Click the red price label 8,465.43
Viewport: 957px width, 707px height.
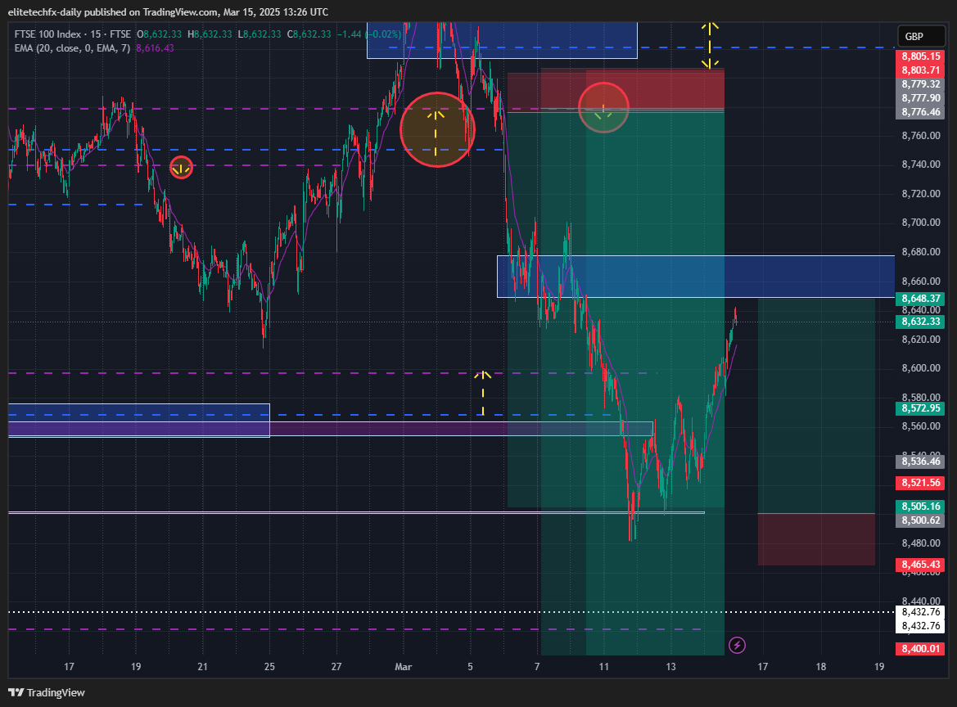point(920,565)
